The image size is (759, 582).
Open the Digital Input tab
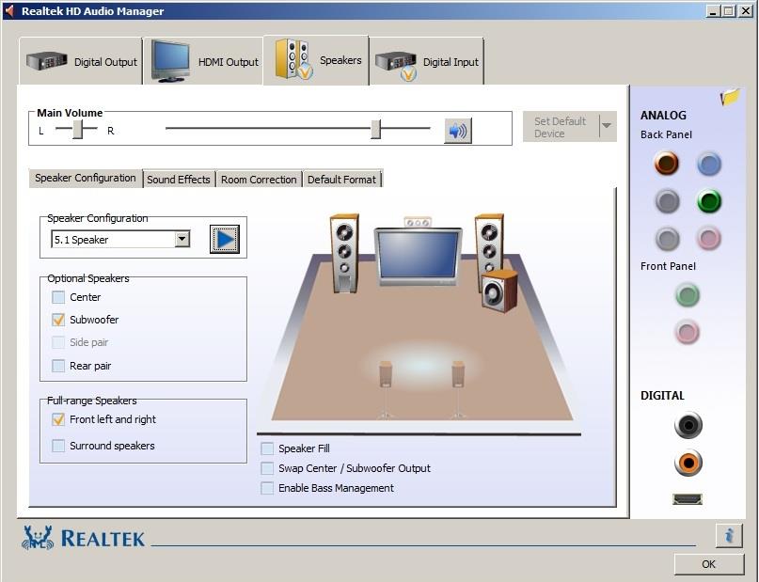pyautogui.click(x=426, y=61)
